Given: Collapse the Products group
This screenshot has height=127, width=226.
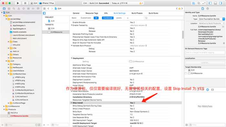Looking at the screenshot, I should point(4,110).
